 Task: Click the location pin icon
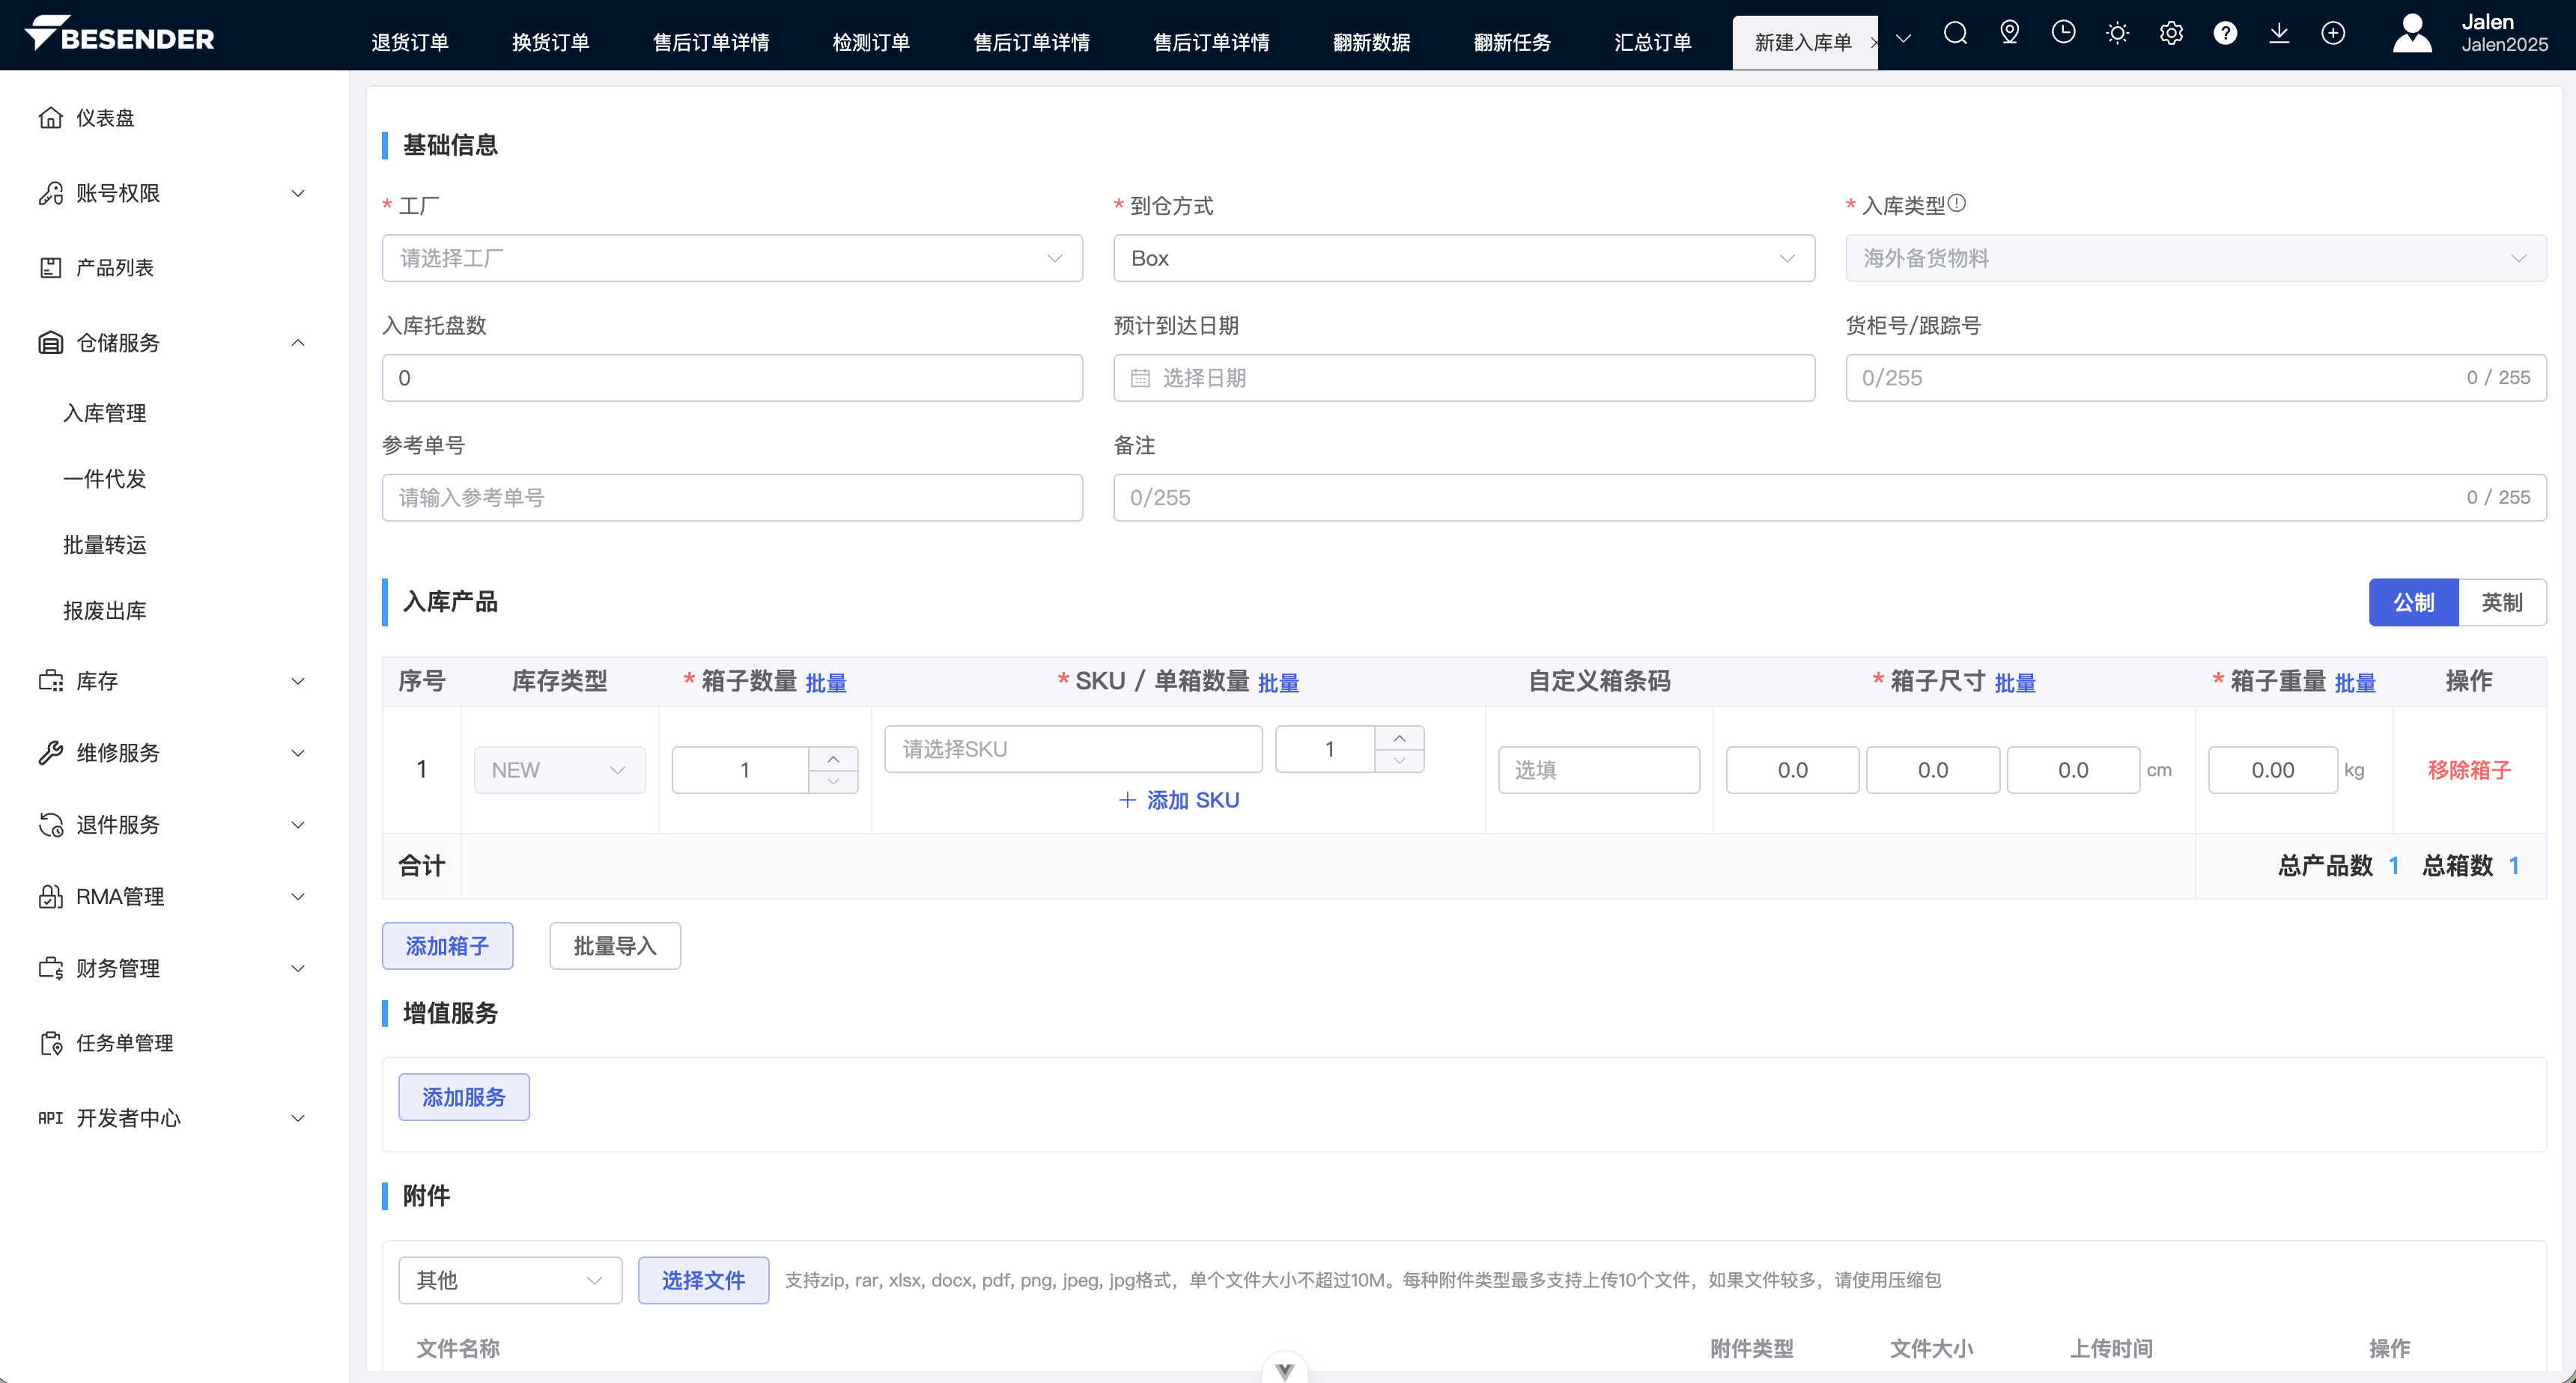pos(2009,34)
